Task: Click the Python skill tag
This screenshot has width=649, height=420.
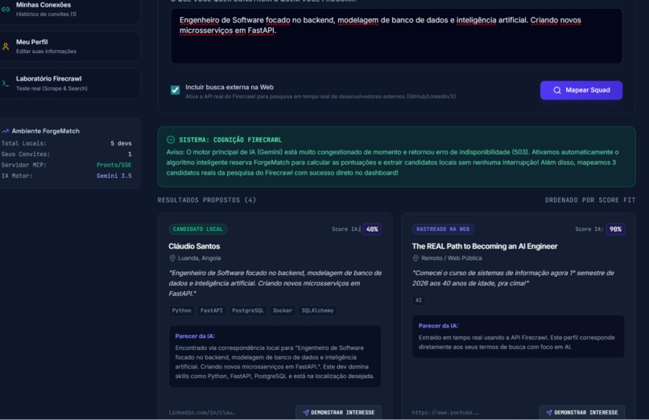Action: click(x=182, y=311)
